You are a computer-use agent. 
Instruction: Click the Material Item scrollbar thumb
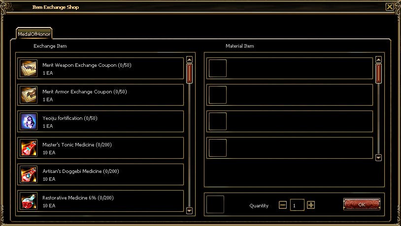tap(378, 74)
